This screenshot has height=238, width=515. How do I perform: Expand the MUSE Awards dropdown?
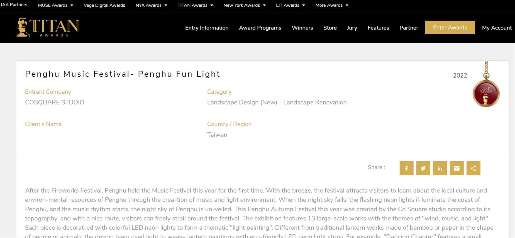[x=55, y=5]
